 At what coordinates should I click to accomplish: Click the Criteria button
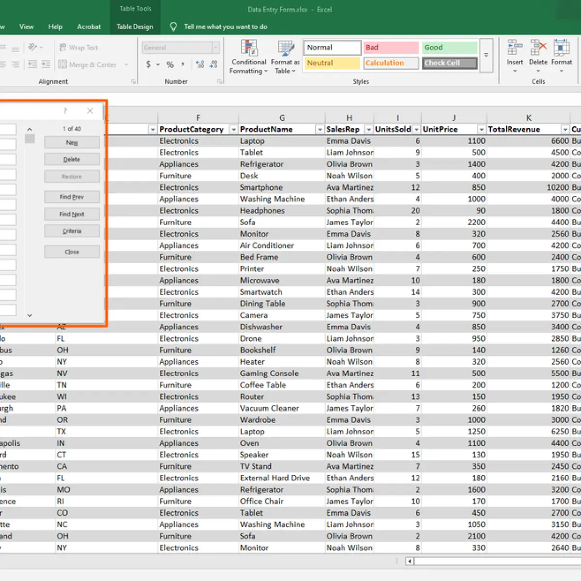click(x=72, y=231)
